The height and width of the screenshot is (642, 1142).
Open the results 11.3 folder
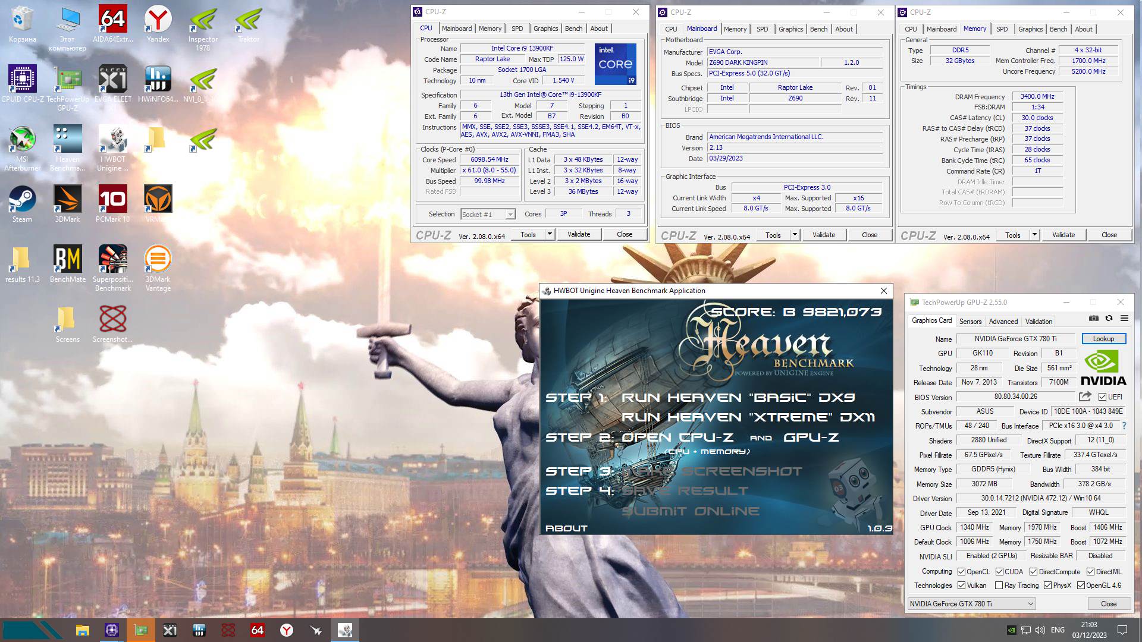[x=22, y=263]
